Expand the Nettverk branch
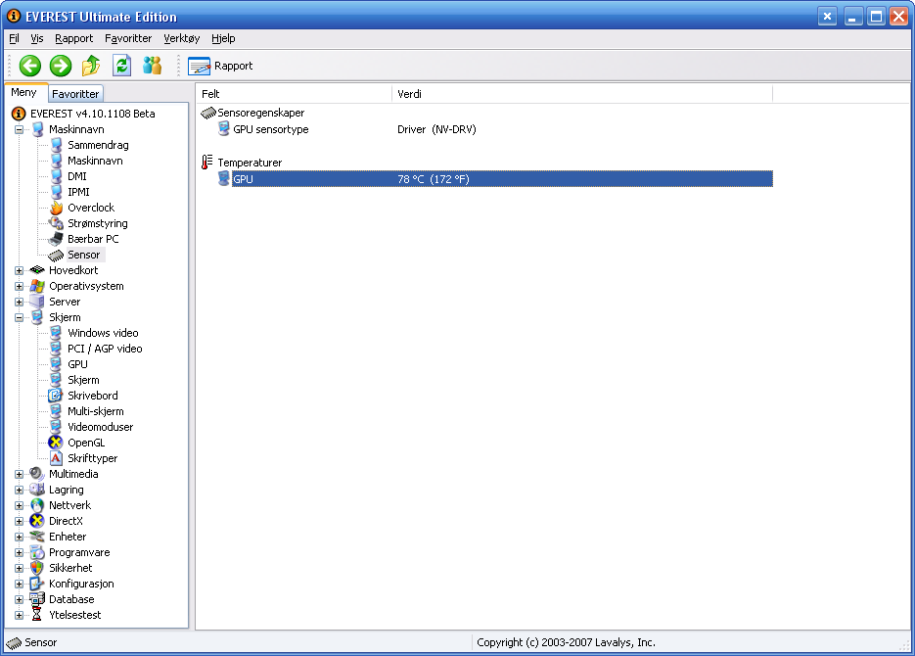This screenshot has height=656, width=915. point(20,506)
